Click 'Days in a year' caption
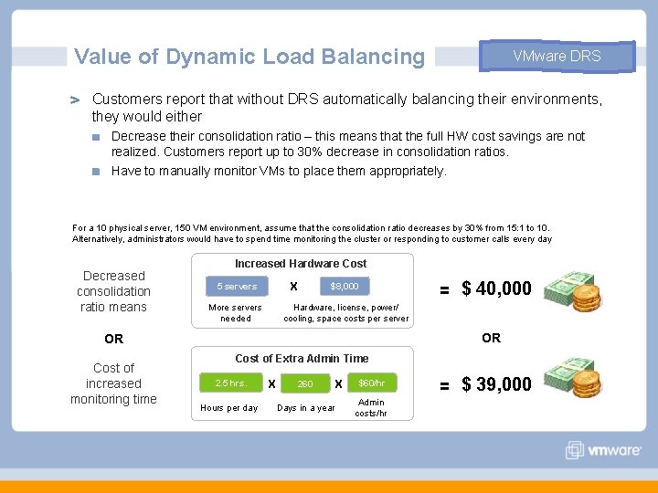The width and height of the screenshot is (658, 493). [x=306, y=408]
